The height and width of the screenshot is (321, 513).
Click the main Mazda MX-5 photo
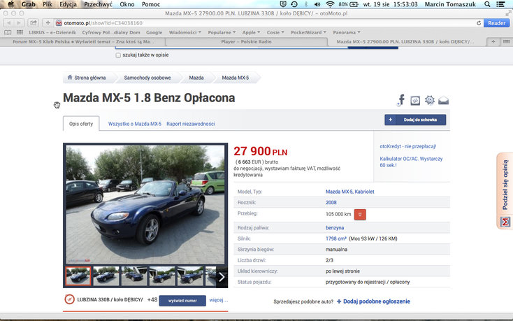145,204
